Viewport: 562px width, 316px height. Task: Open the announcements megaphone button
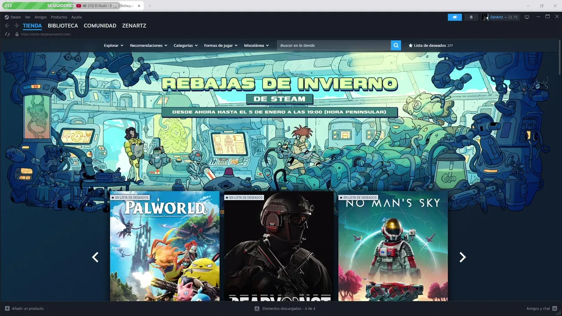455,17
